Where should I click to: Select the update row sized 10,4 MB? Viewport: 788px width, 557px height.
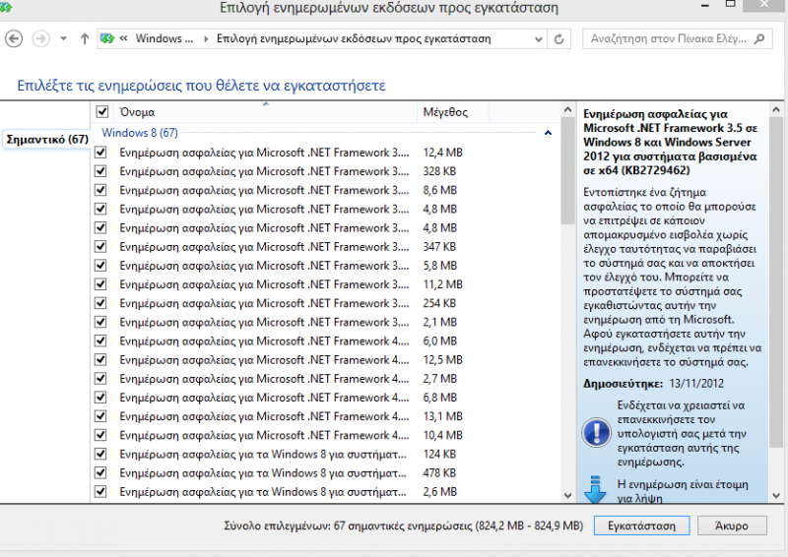[327, 435]
